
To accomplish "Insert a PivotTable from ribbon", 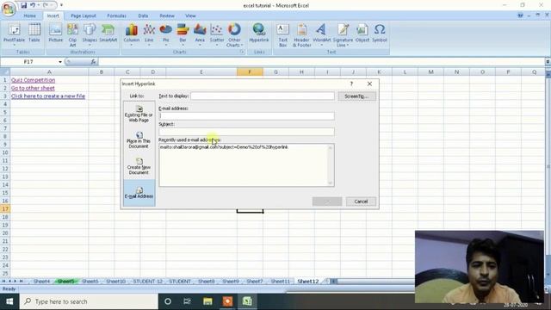I will point(14,34).
